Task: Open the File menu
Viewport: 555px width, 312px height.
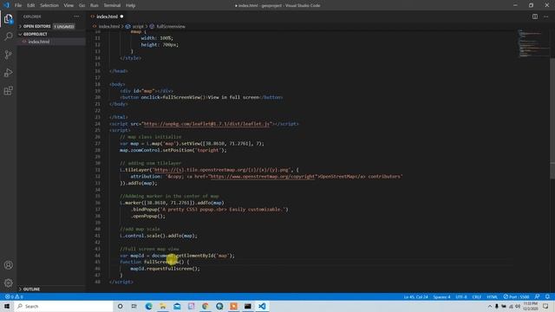Action: click(x=18, y=5)
